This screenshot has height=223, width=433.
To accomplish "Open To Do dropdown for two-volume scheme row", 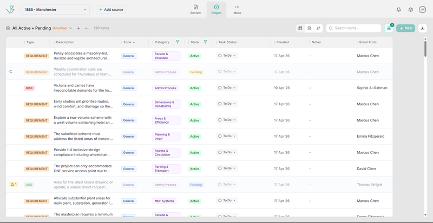I will click(x=227, y=120).
